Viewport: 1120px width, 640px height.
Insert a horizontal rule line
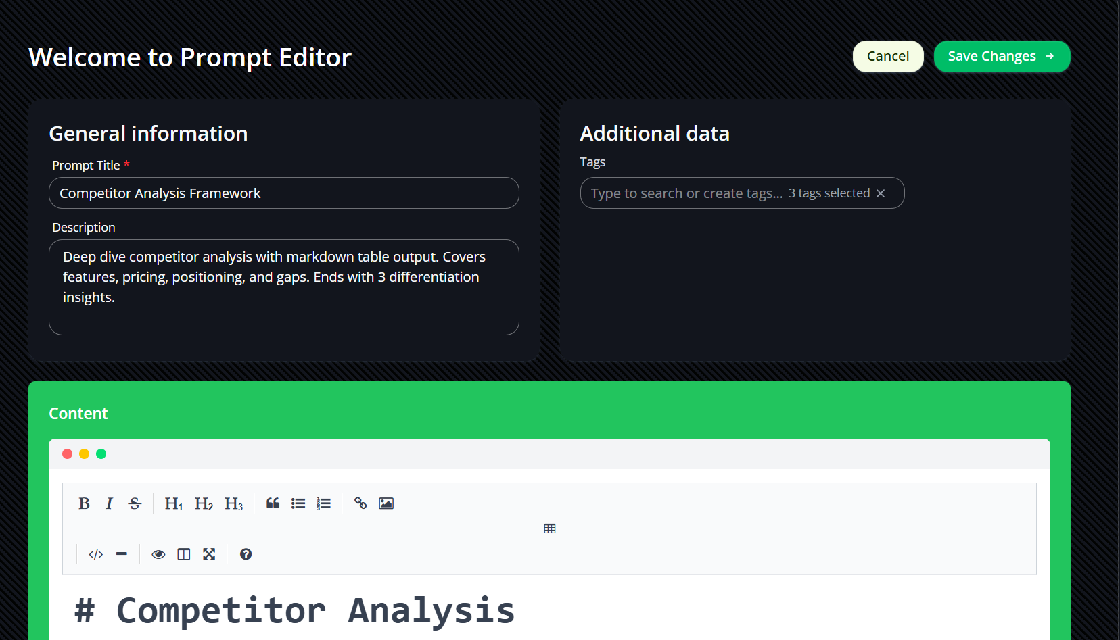click(x=122, y=554)
